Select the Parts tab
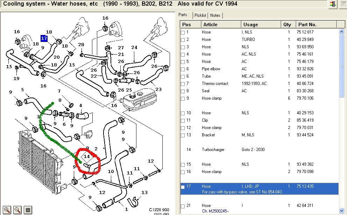Image resolution: width=347 pixels, height=215 pixels. pyautogui.click(x=183, y=15)
